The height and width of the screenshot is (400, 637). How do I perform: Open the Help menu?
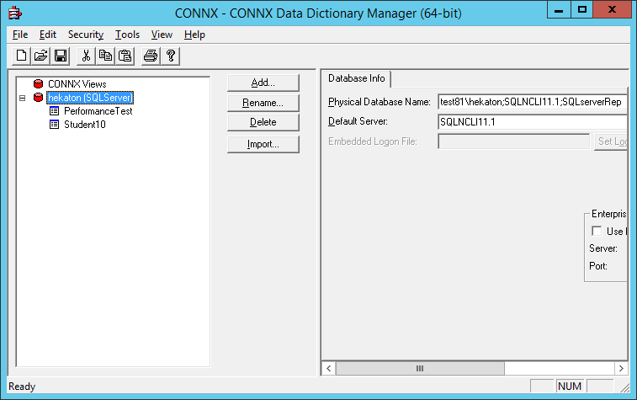coord(194,35)
